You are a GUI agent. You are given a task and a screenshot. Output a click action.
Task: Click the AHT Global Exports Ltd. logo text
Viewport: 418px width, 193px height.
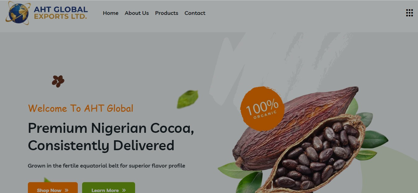(x=61, y=13)
